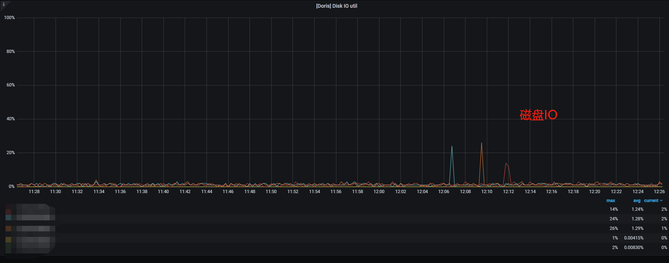
Task: Click the current column header
Action: 651,200
